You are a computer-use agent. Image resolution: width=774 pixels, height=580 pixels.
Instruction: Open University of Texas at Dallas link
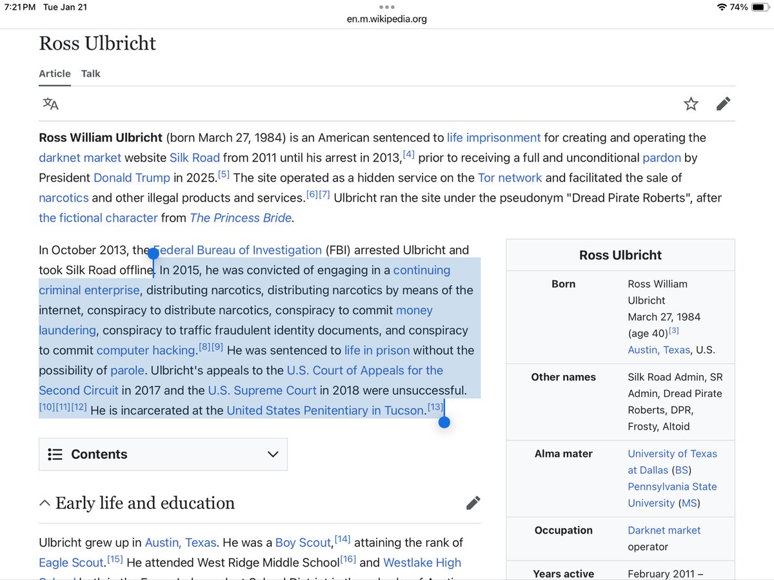672,462
